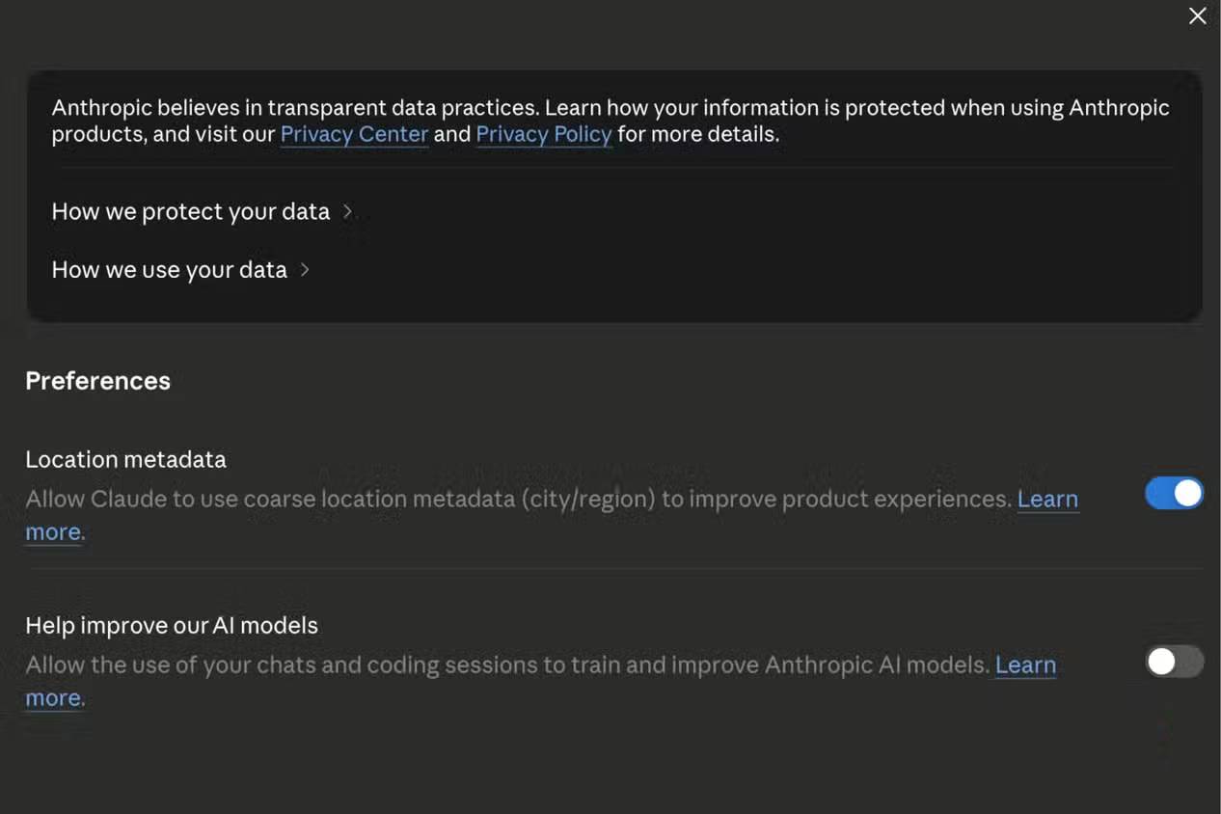Click the chevron beside use your data

305,269
